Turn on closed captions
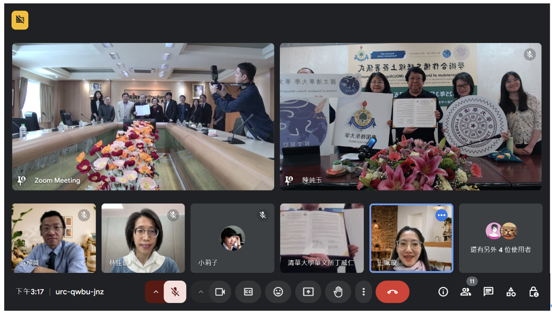Screen dimensions: 552x312 coord(248,292)
